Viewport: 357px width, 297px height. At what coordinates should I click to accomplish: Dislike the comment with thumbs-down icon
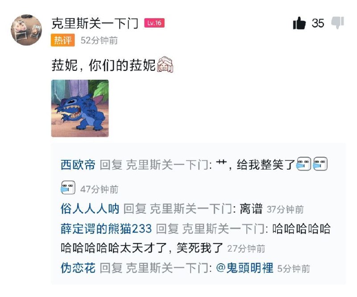coord(337,23)
